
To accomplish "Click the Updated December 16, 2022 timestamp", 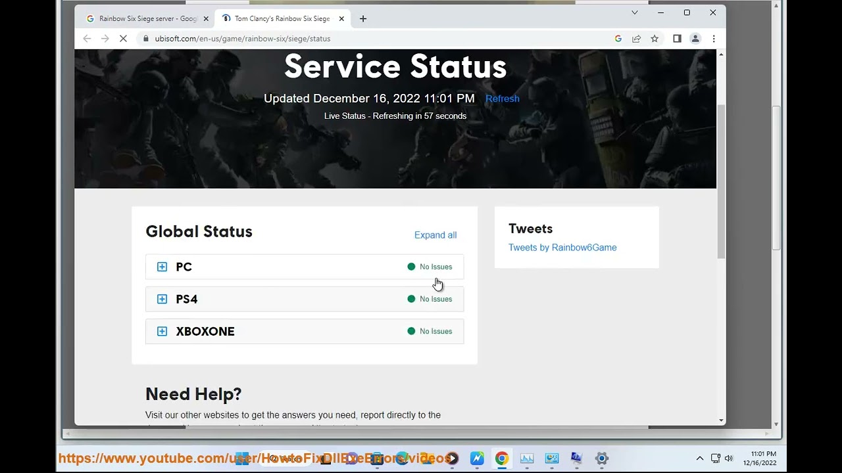I will 369,99.
